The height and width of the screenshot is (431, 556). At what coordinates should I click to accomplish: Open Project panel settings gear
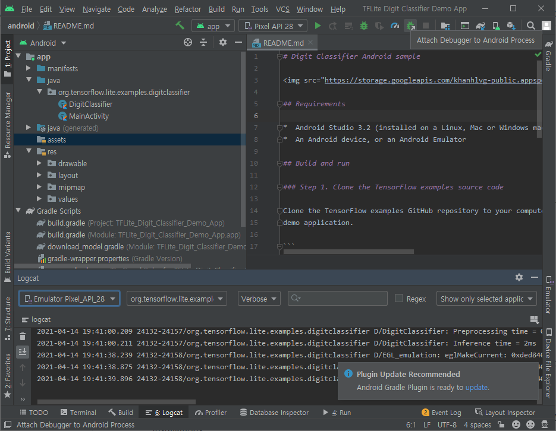tap(222, 43)
